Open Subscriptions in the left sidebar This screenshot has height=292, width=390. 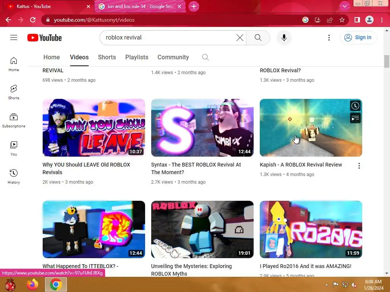[x=14, y=120]
